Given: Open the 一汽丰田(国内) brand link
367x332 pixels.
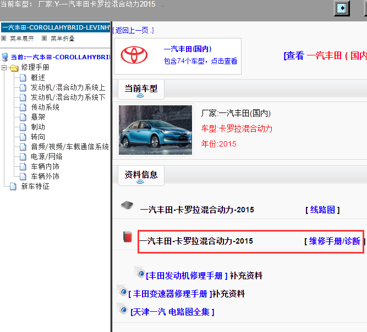Looking at the screenshot, I should (x=188, y=49).
